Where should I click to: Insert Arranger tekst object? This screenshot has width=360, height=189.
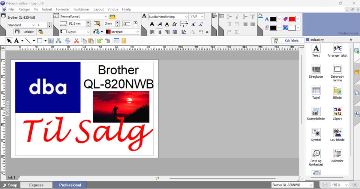[337, 50]
